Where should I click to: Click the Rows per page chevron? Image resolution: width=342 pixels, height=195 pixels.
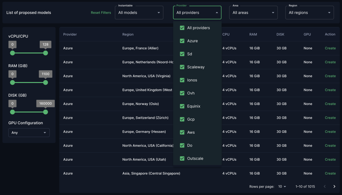click(x=285, y=186)
